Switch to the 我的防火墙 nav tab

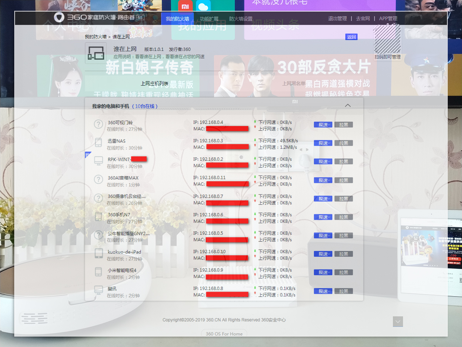pos(177,19)
